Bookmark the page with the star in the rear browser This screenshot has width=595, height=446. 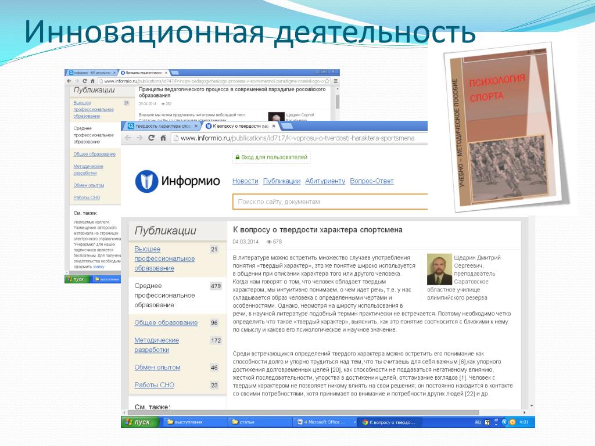(327, 81)
